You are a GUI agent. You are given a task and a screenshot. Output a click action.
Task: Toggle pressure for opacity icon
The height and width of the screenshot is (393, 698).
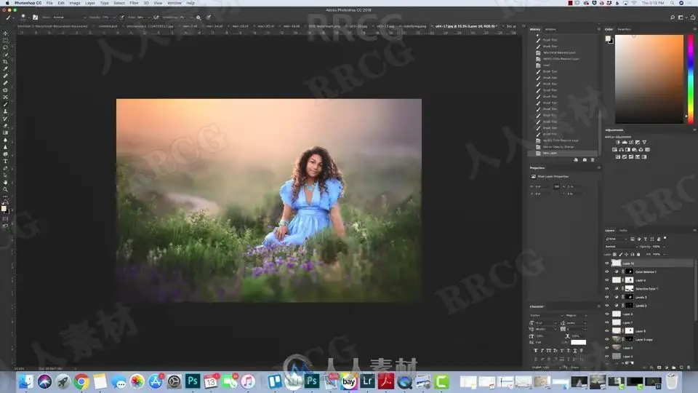pyautogui.click(x=122, y=17)
